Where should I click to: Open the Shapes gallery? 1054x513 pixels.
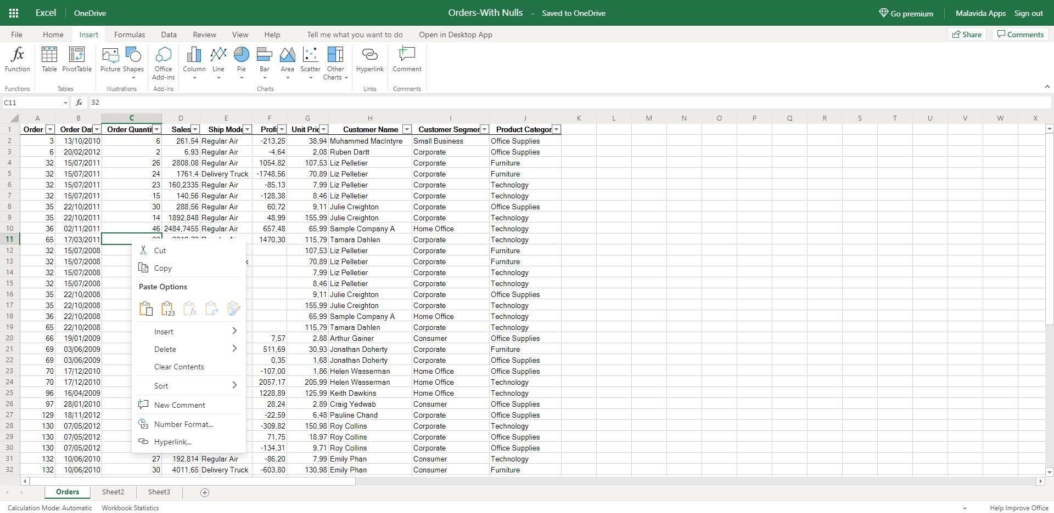pyautogui.click(x=133, y=63)
